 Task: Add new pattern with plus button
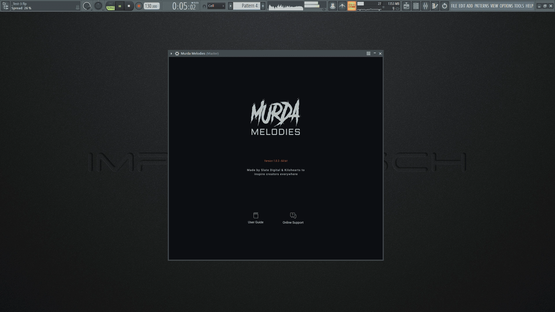[x=263, y=6]
